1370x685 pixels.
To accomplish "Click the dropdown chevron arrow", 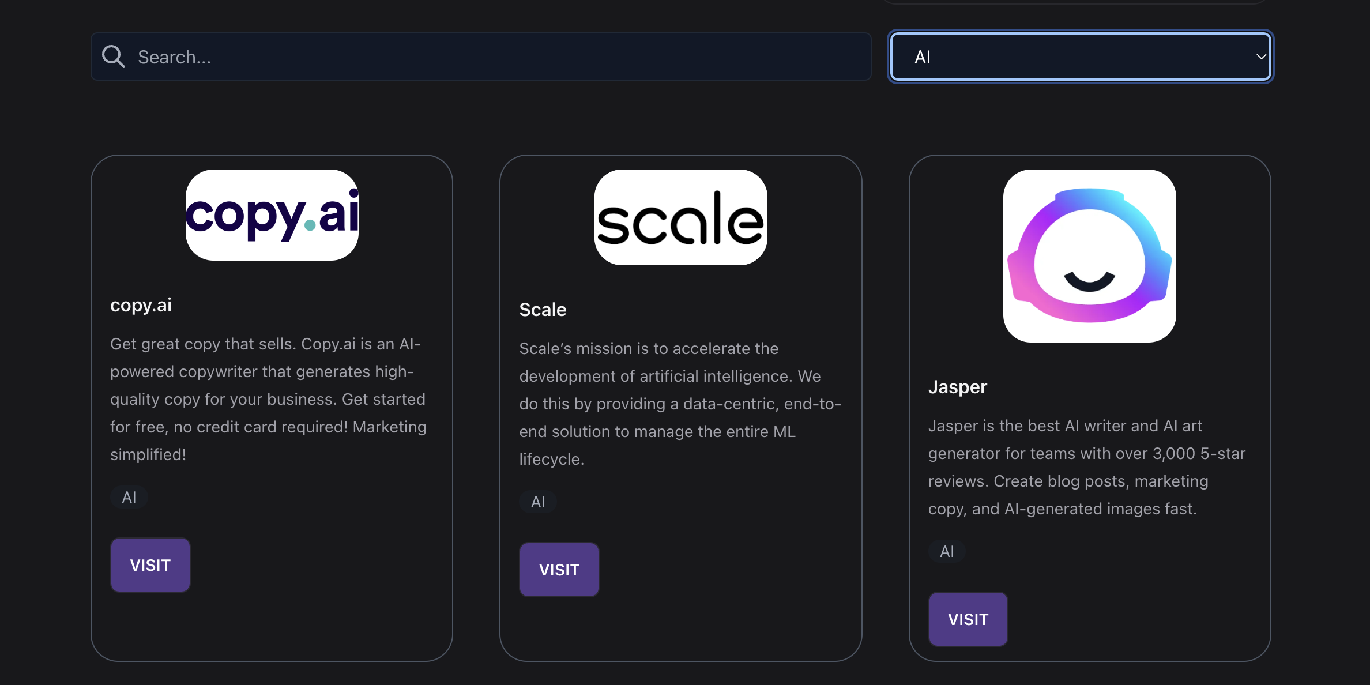I will click(x=1260, y=57).
